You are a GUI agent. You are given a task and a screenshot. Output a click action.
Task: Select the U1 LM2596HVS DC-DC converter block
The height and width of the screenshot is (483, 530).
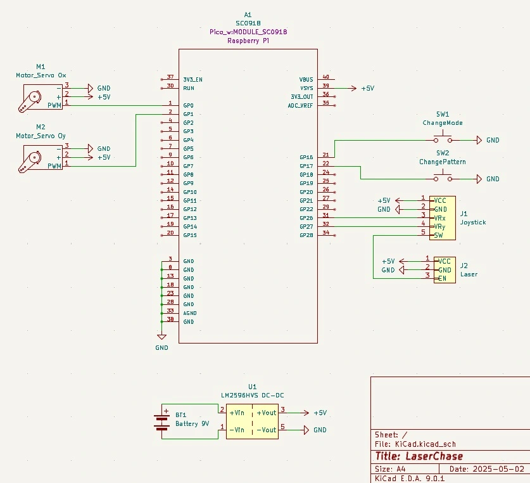[252, 422]
